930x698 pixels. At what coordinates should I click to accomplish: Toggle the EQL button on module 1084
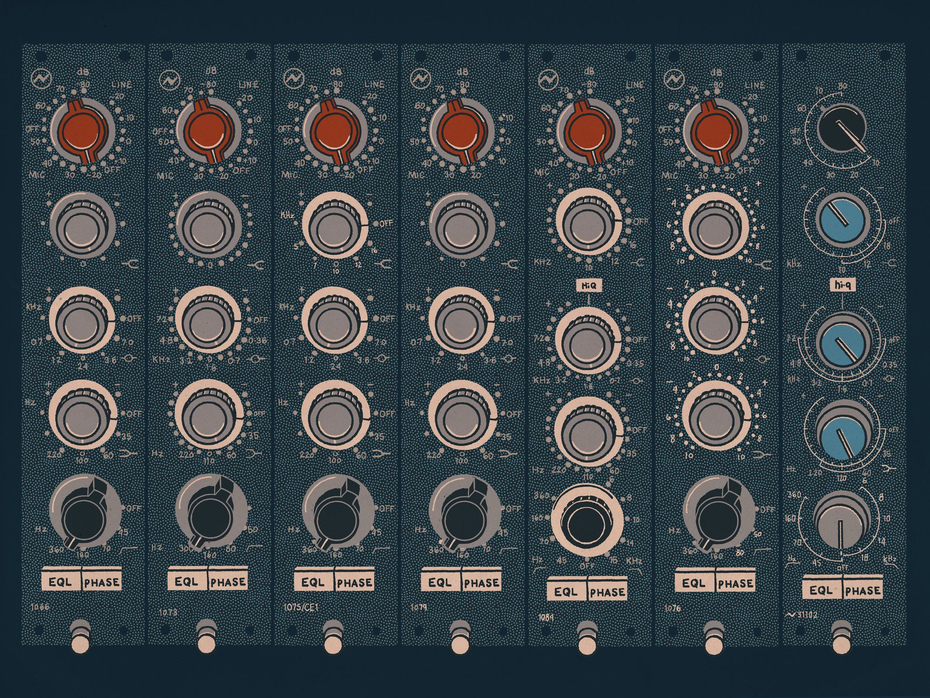(566, 592)
